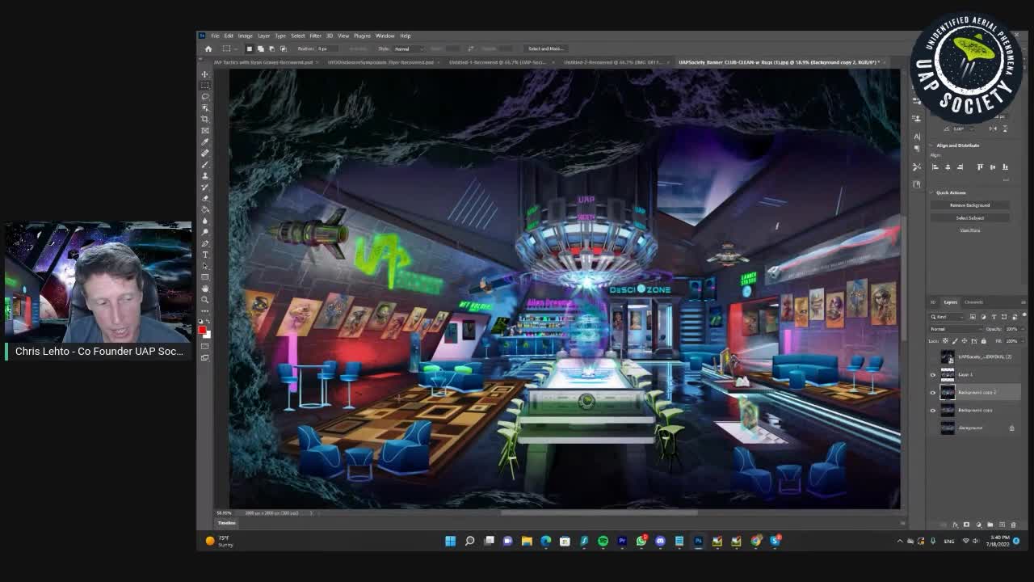The image size is (1034, 582).
Task: Select the Horizontal Type tool
Action: (x=204, y=255)
